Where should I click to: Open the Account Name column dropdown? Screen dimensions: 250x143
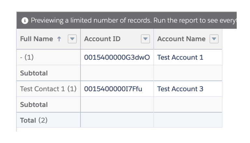(214, 39)
